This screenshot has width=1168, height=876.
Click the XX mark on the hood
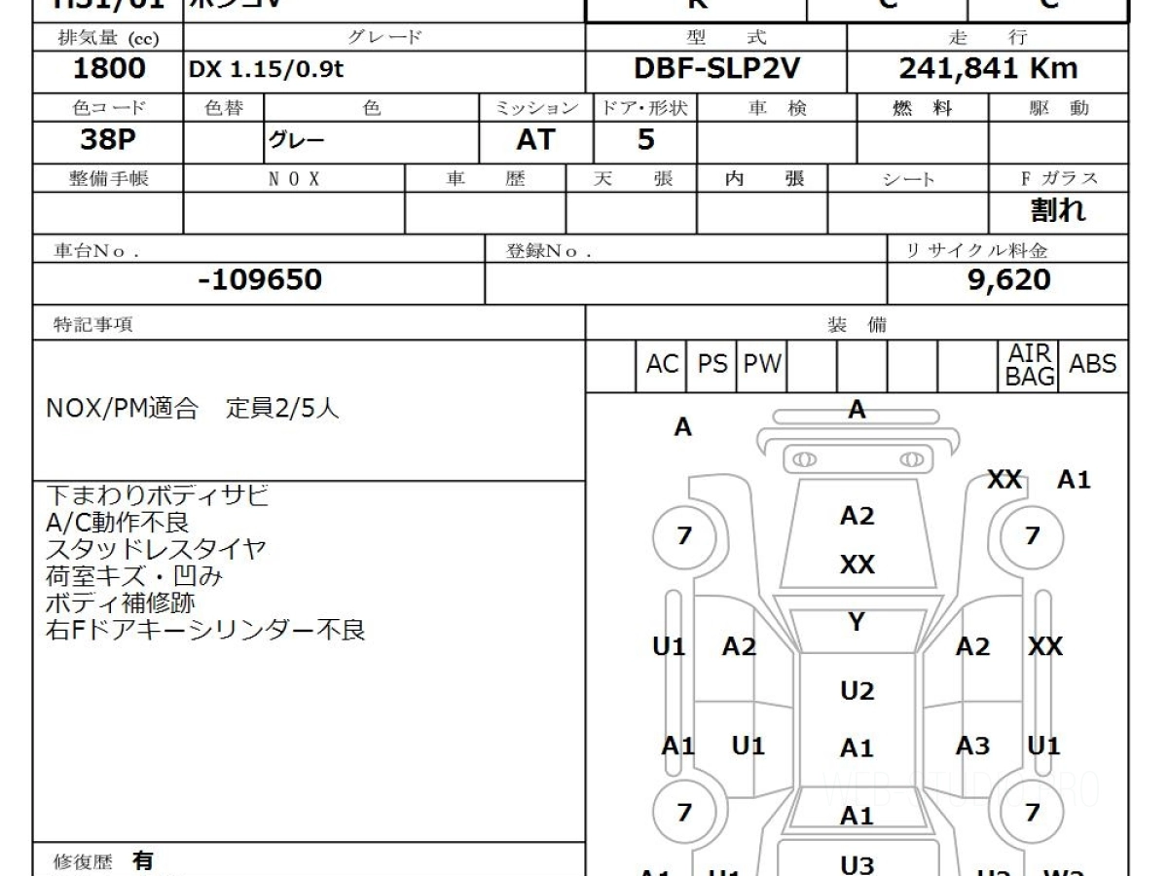(x=857, y=565)
